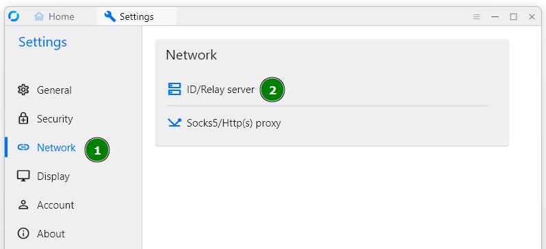The image size is (546, 249).
Task: Close the RustDesk window
Action: click(x=532, y=16)
